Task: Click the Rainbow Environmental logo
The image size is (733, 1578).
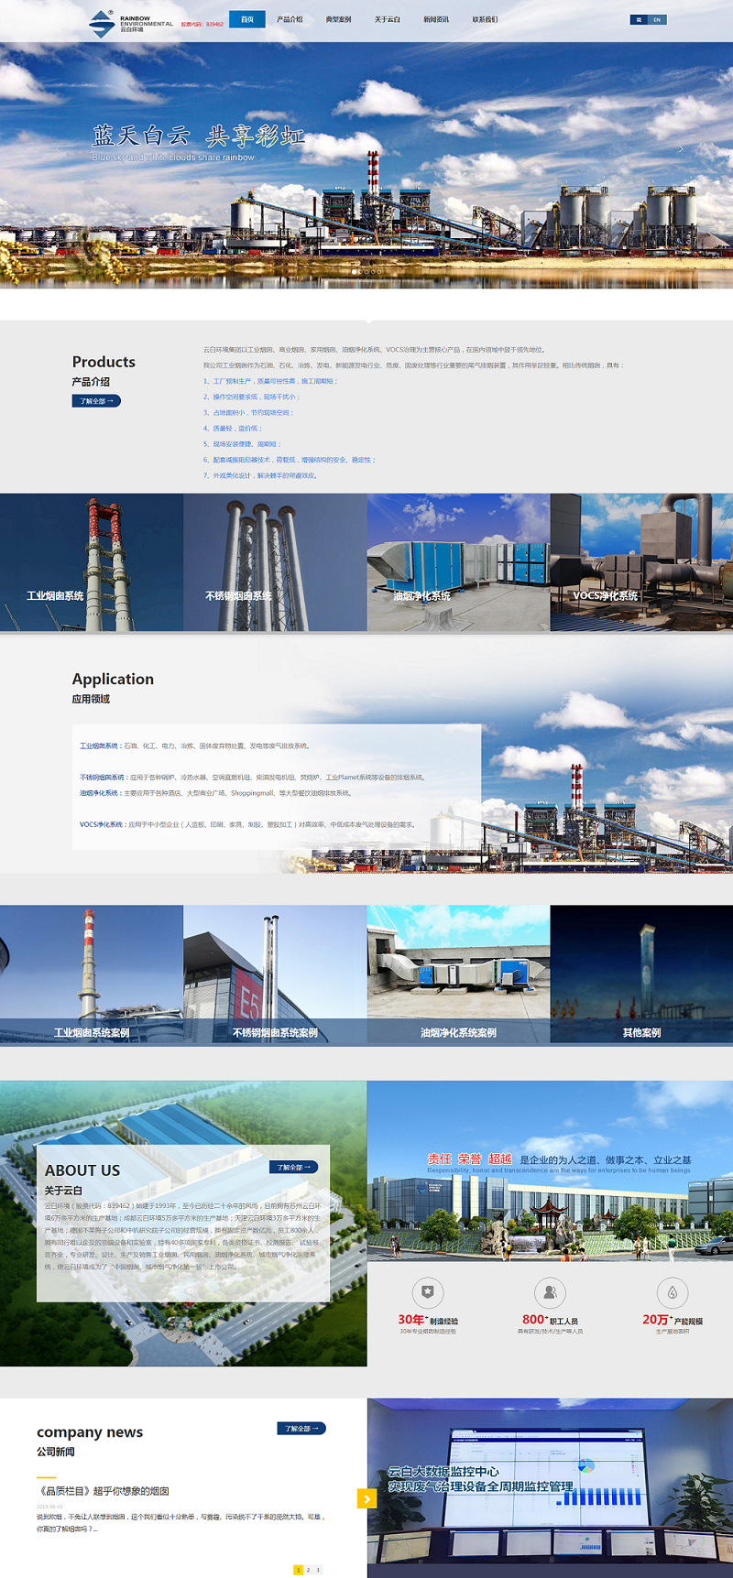Action: [129, 23]
